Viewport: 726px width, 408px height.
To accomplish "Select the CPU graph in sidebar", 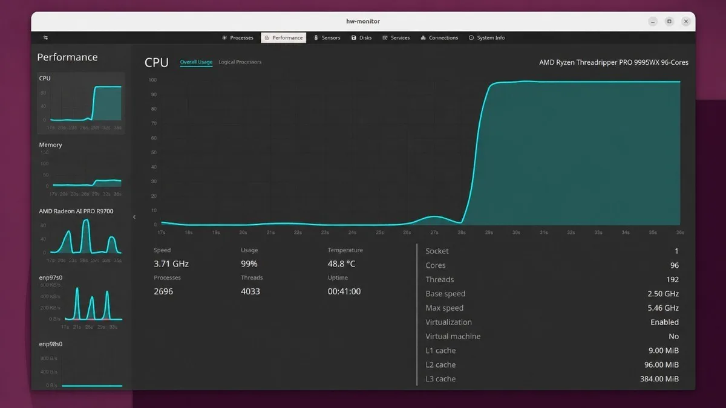I will pos(80,102).
